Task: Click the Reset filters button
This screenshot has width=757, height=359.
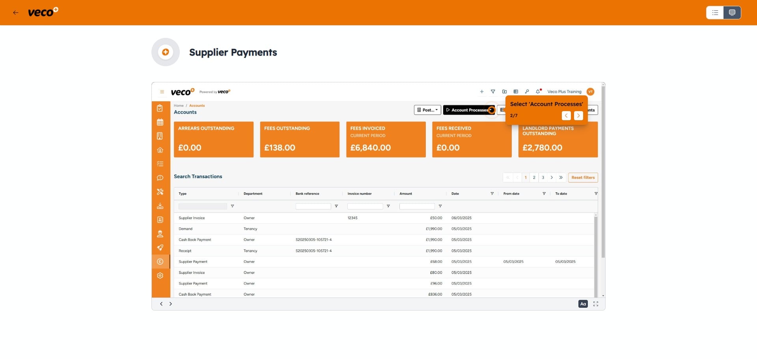Action: 583,178
